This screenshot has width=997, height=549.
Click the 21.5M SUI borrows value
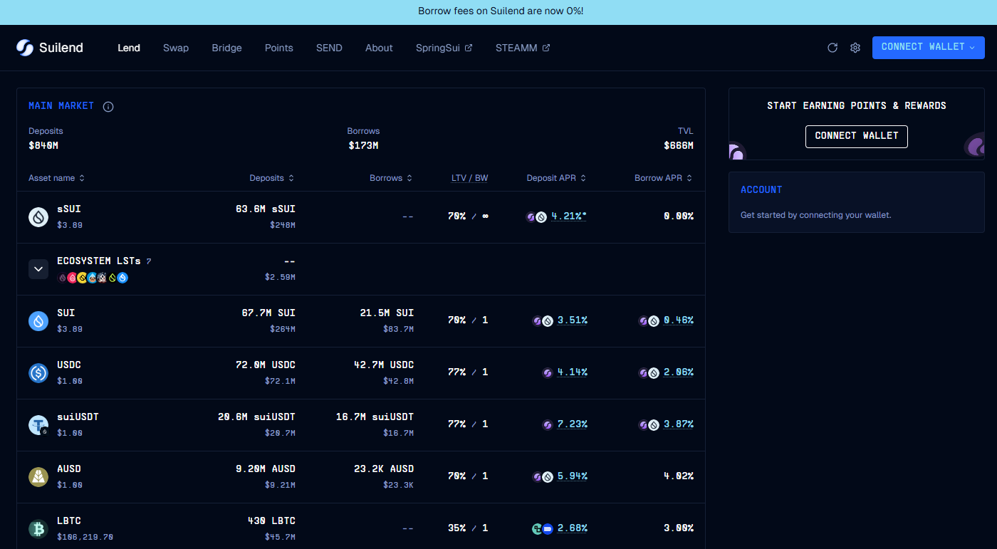387,313
